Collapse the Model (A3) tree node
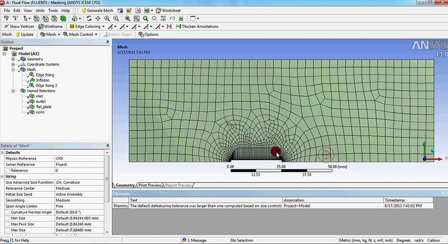 [4, 54]
